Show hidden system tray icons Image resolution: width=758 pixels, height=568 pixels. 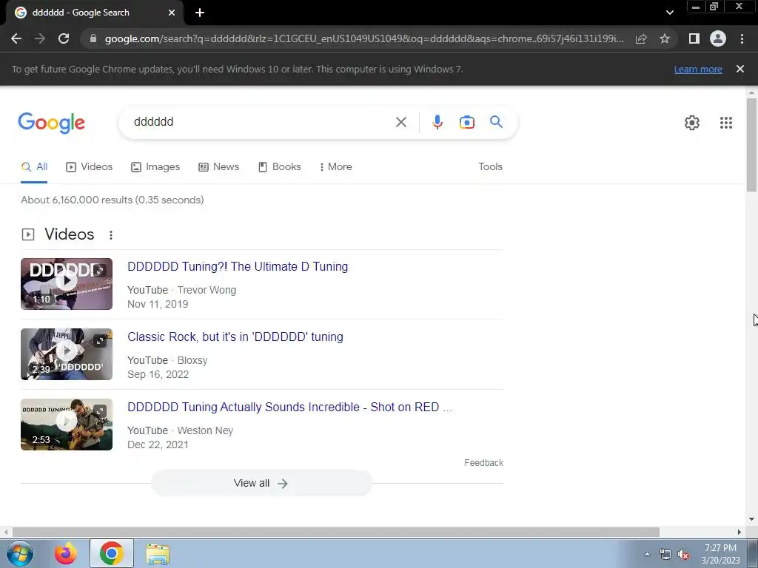[x=647, y=554]
